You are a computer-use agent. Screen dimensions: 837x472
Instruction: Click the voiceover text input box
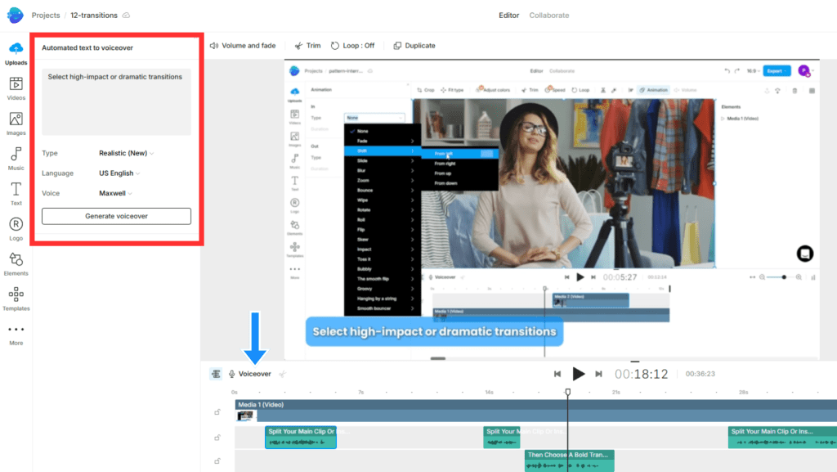coord(116,102)
